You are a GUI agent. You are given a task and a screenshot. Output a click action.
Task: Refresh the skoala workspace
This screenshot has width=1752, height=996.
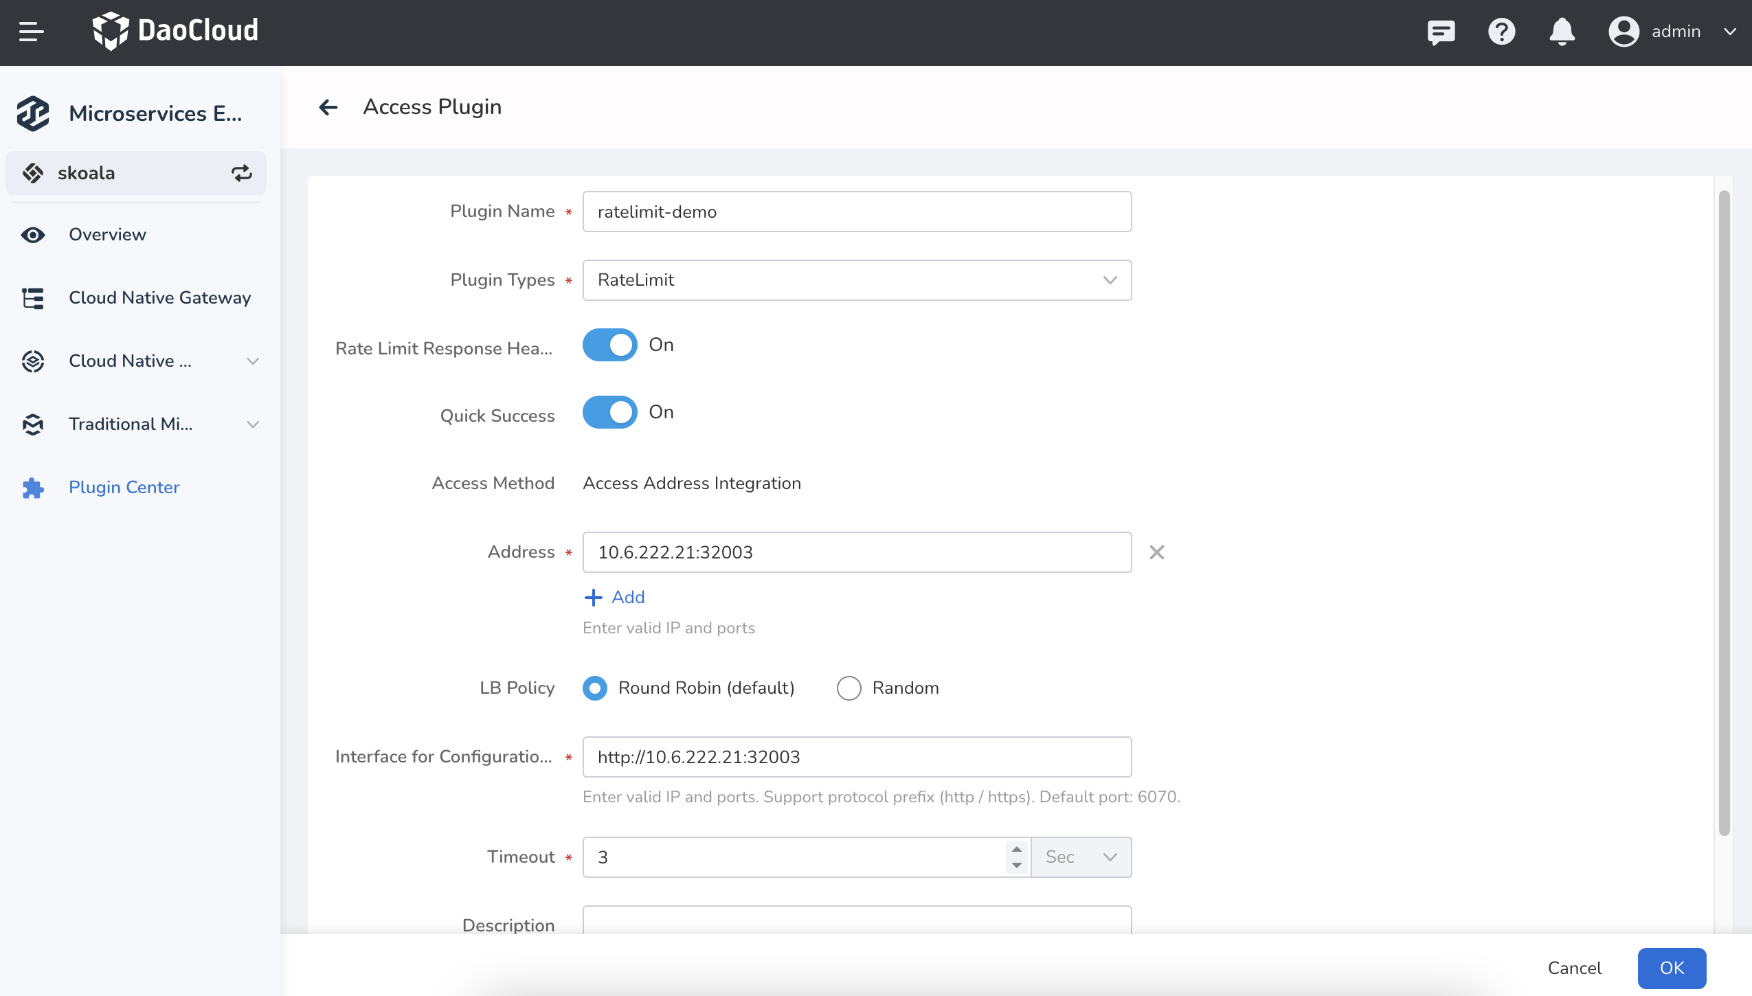click(x=241, y=172)
